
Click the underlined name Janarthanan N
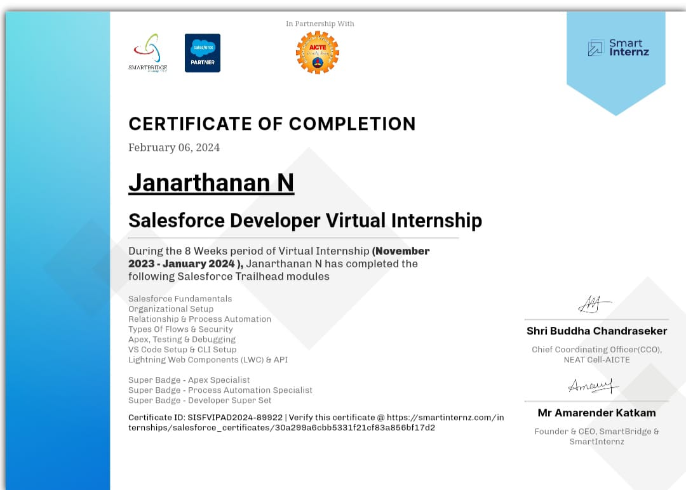[211, 183]
